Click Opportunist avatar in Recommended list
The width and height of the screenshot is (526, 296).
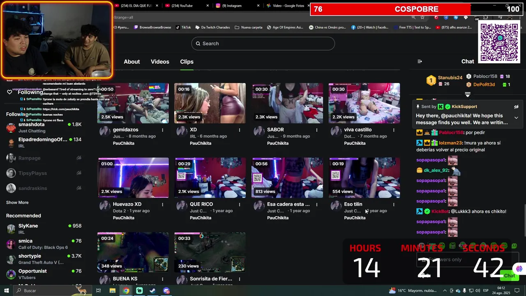[x=11, y=274]
